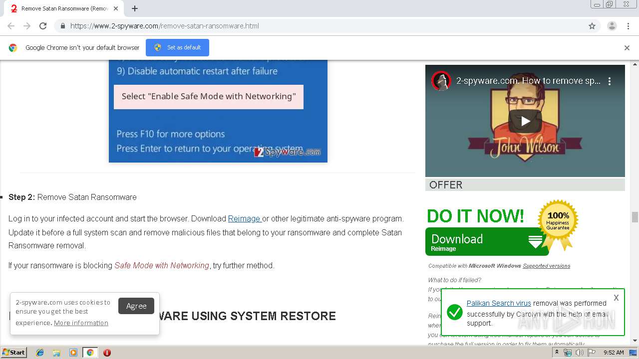Open the Supported versions link

click(x=546, y=266)
